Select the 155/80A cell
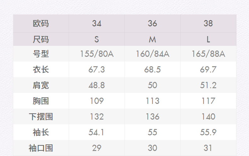 click(x=97, y=54)
